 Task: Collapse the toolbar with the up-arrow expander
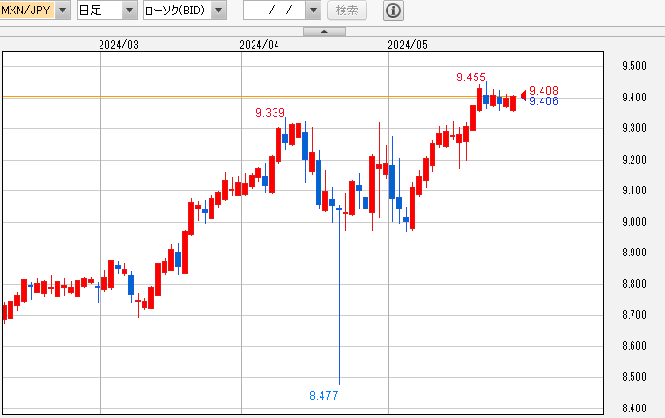tap(324, 32)
